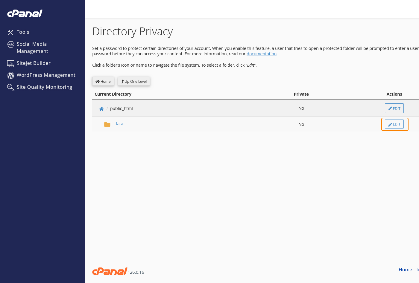Image resolution: width=419 pixels, height=283 pixels.
Task: Click the Site Quality Monitoring magnifier icon
Action: [x=11, y=87]
